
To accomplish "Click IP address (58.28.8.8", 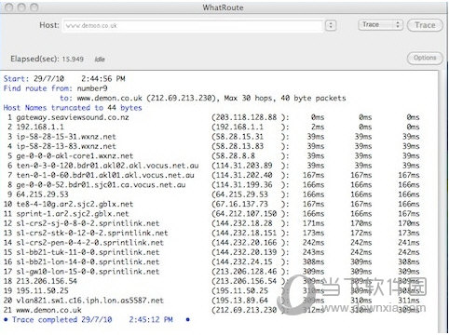I will coord(234,155).
